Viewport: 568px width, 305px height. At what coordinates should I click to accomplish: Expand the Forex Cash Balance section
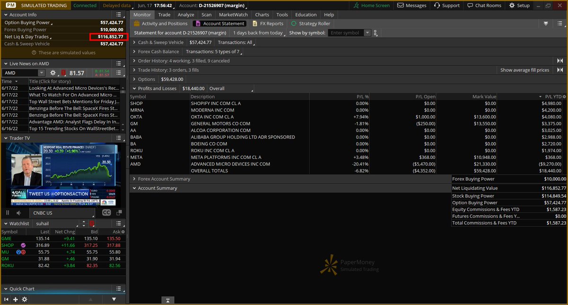click(x=134, y=52)
